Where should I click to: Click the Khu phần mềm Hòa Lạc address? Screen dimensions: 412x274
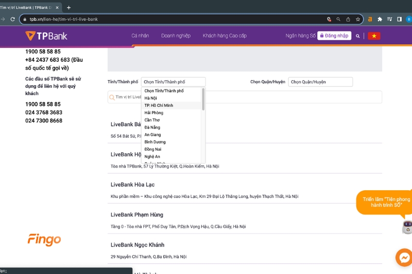point(204,196)
